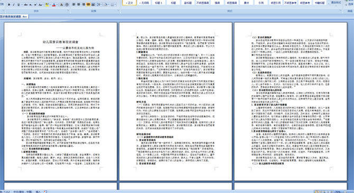Switch to the document tab ending in .doc
354x193 pixels.
14,17
